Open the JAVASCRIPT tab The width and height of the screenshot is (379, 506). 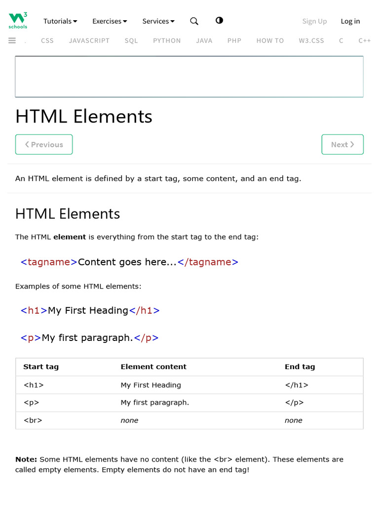pos(89,41)
